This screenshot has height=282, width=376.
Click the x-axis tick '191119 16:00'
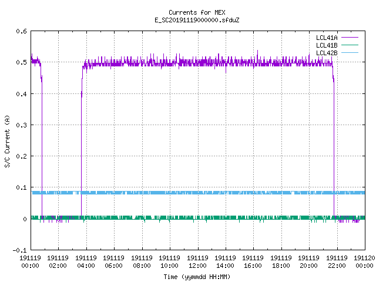coord(253,262)
